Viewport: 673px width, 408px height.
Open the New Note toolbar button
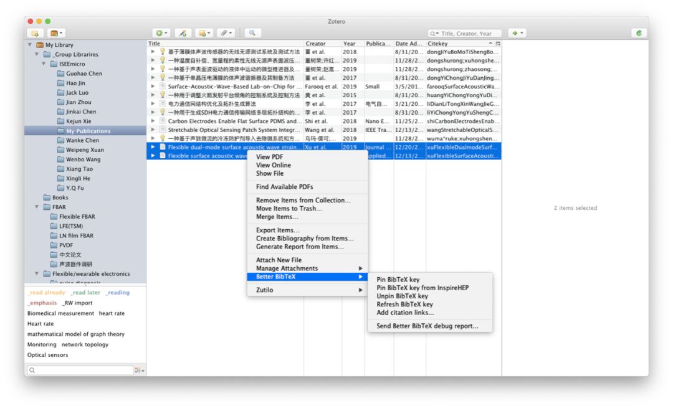pos(204,33)
